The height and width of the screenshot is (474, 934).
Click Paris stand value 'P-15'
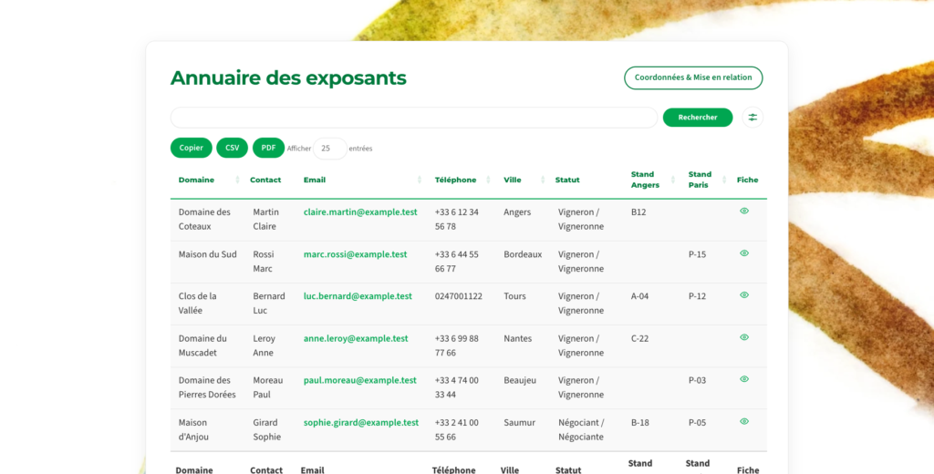click(697, 254)
